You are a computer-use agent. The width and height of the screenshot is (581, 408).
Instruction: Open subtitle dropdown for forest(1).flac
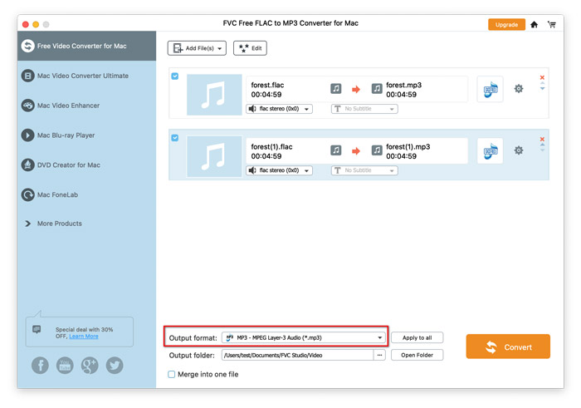point(364,170)
